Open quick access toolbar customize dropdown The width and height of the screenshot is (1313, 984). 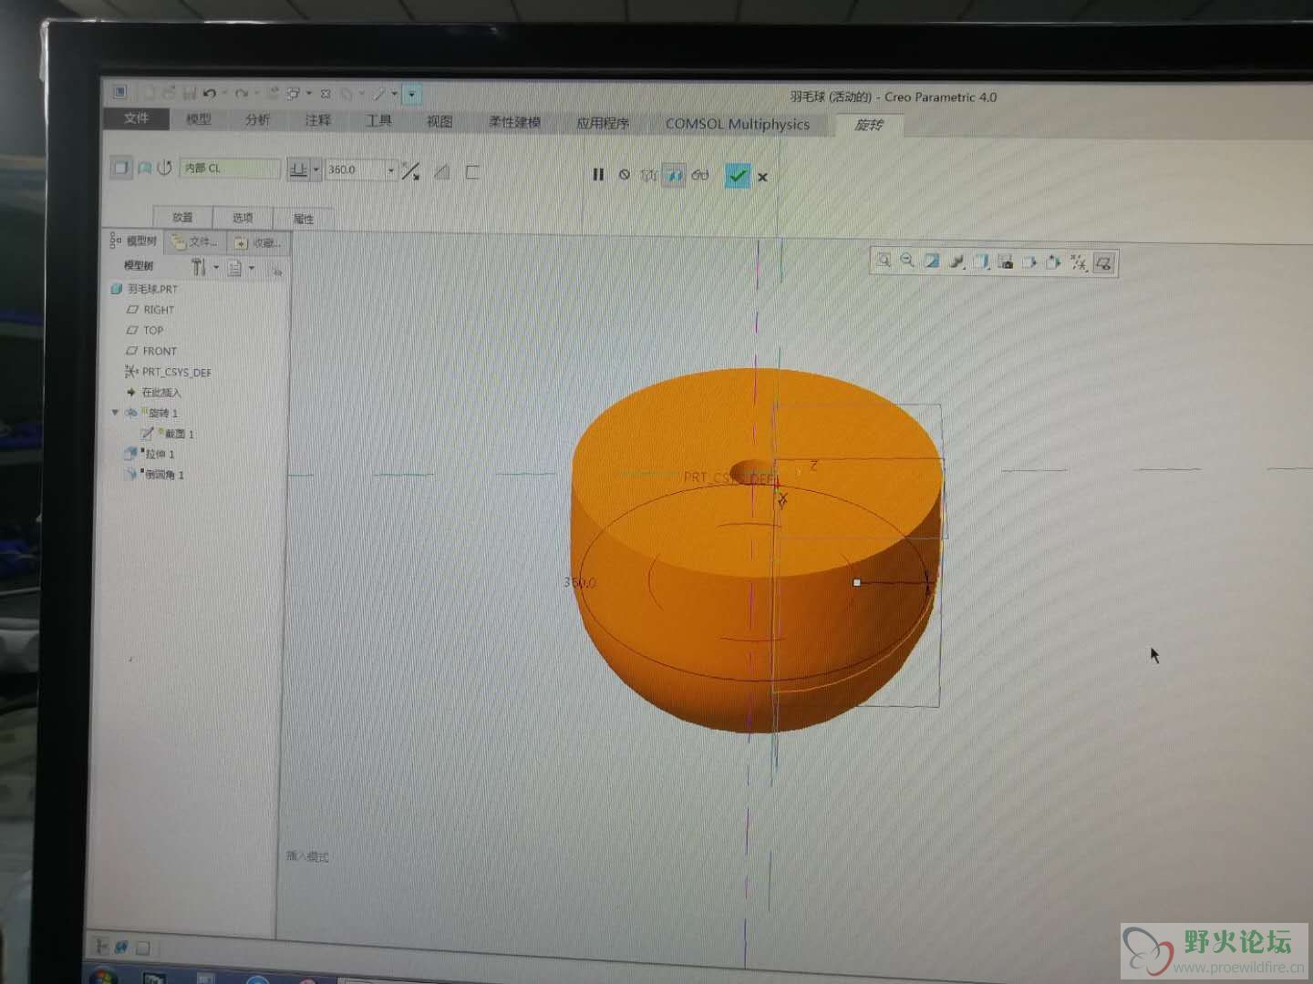(x=412, y=94)
